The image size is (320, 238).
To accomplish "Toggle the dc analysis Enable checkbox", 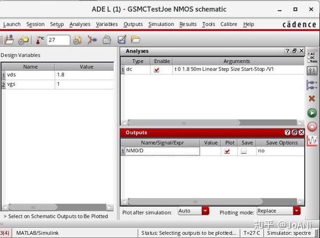I will 157,70.
